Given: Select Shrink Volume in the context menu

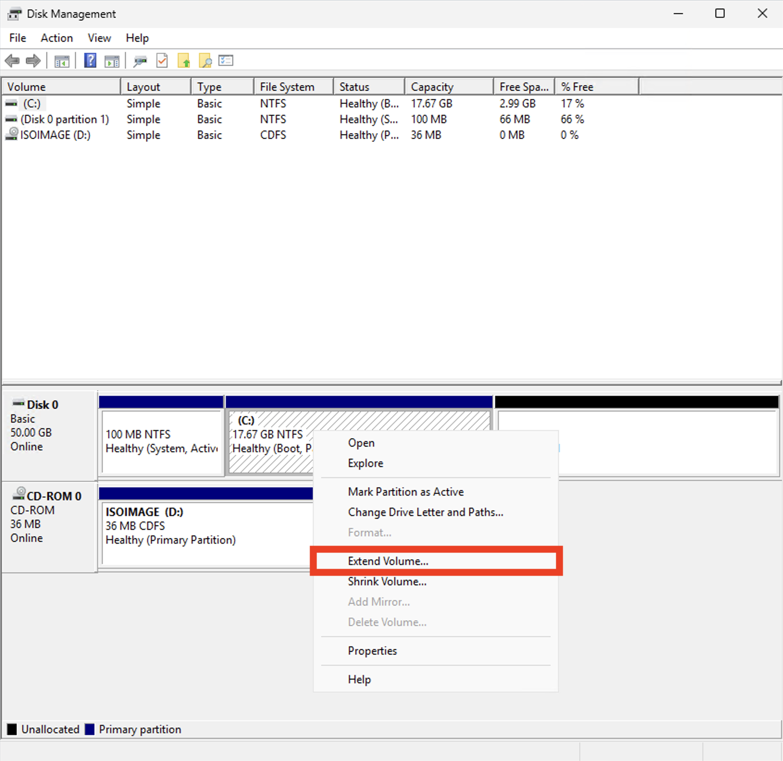Looking at the screenshot, I should point(387,581).
